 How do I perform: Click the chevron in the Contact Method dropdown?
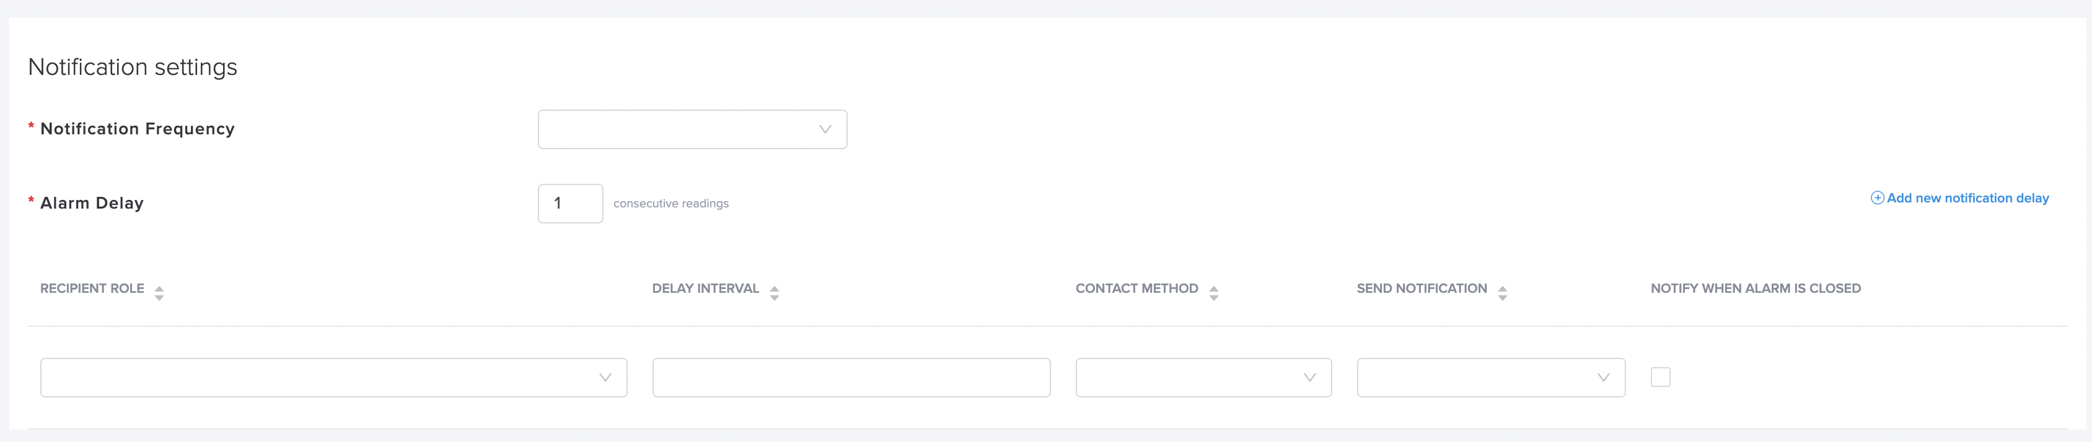[1309, 378]
